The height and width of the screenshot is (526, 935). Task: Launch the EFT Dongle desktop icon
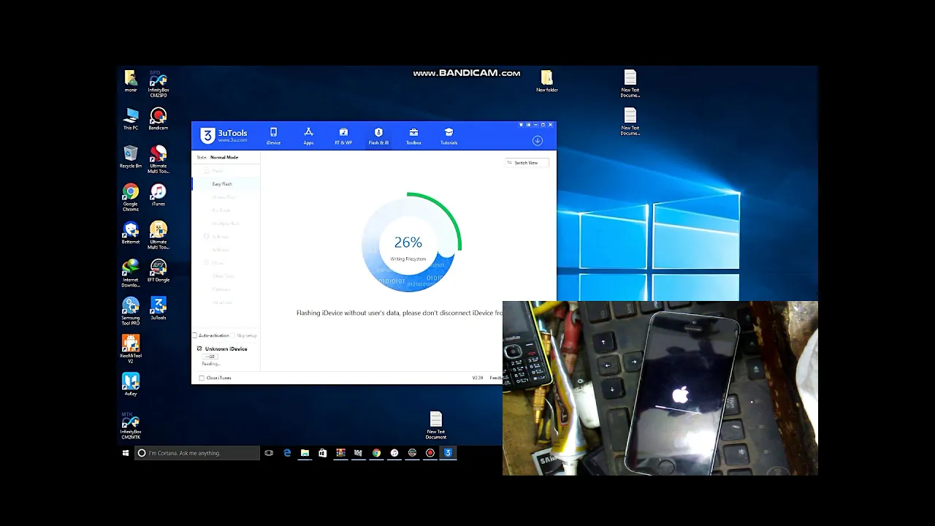pyautogui.click(x=159, y=271)
